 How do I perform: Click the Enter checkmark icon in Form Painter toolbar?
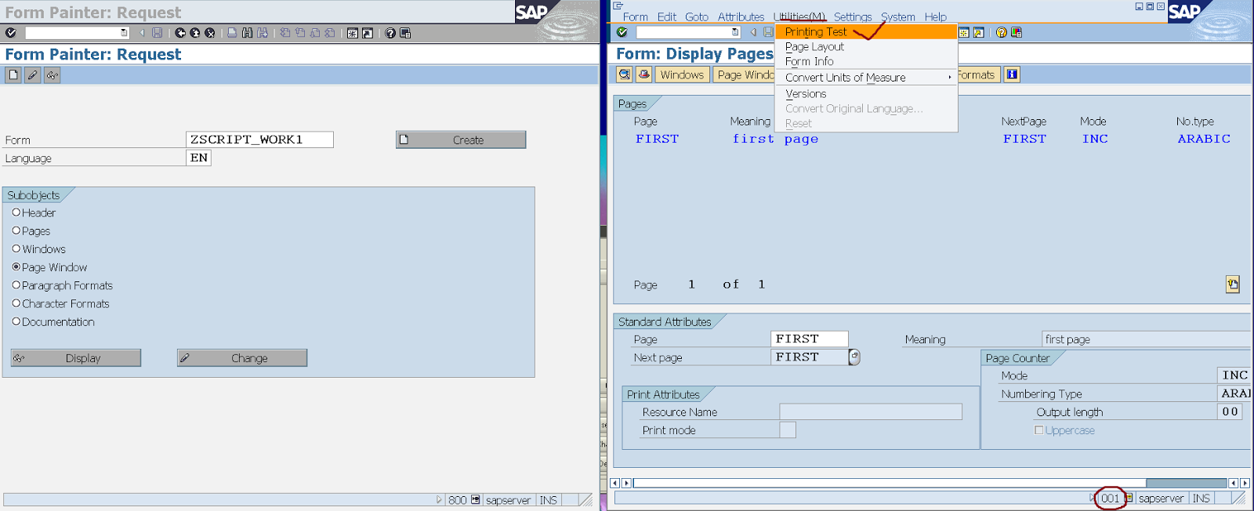coord(10,33)
